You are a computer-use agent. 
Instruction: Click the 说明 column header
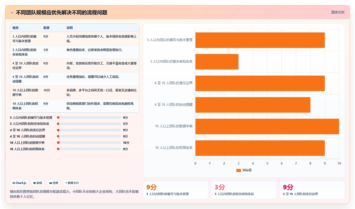click(x=70, y=28)
